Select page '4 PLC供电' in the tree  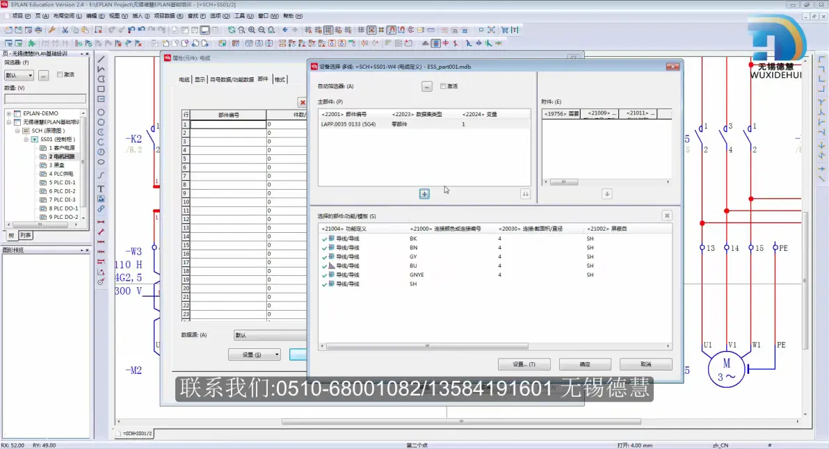(61, 174)
